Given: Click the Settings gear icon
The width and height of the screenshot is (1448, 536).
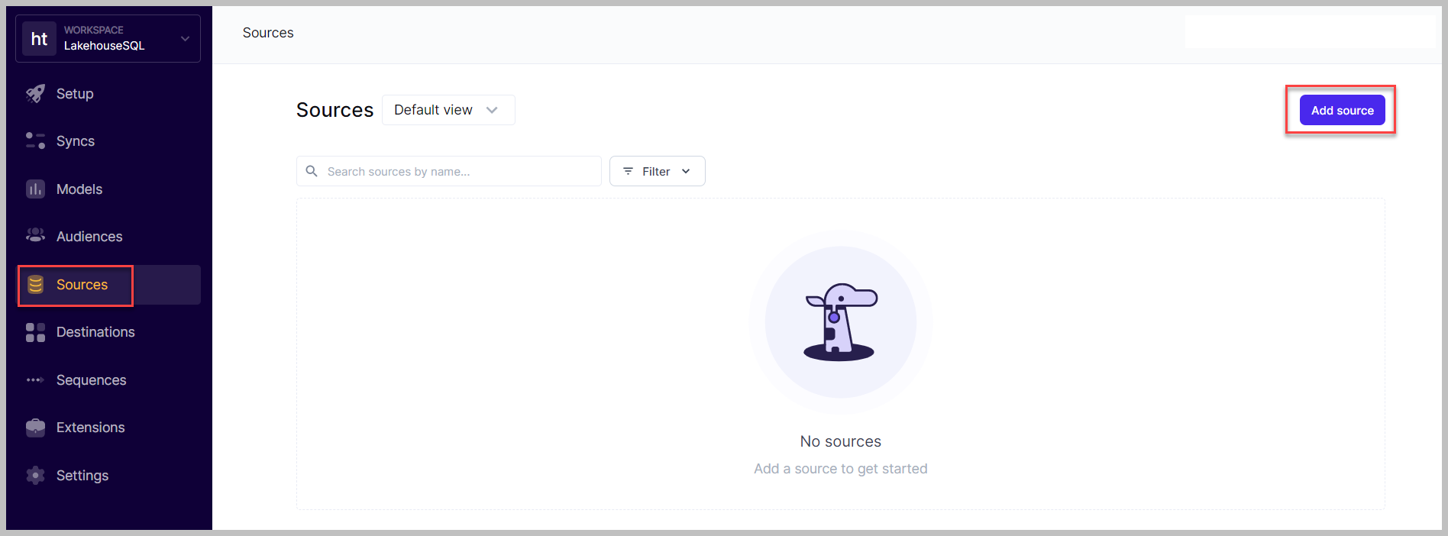Looking at the screenshot, I should 35,476.
